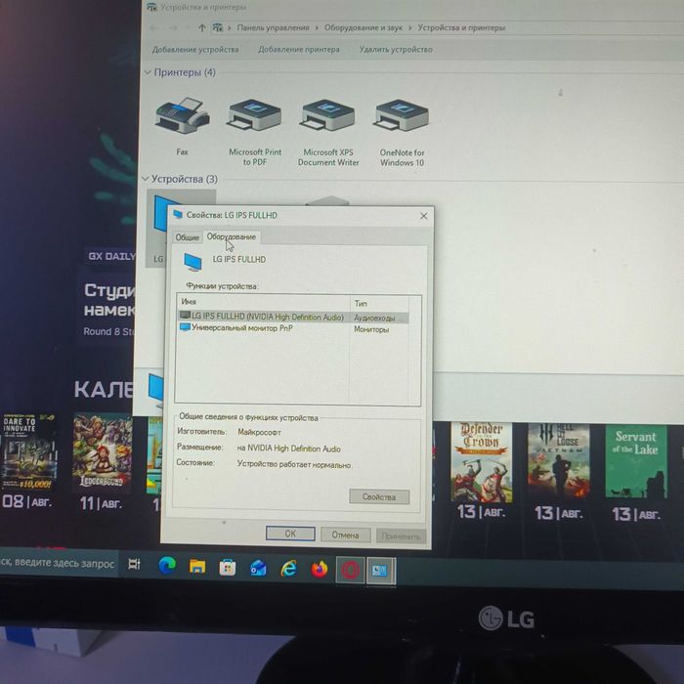Select LG IPS FULLHD NVIDIA Audio row
The width and height of the screenshot is (684, 684).
click(x=293, y=318)
